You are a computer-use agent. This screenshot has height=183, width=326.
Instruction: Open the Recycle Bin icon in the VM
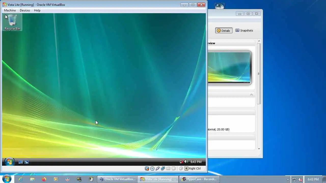[x=12, y=22]
